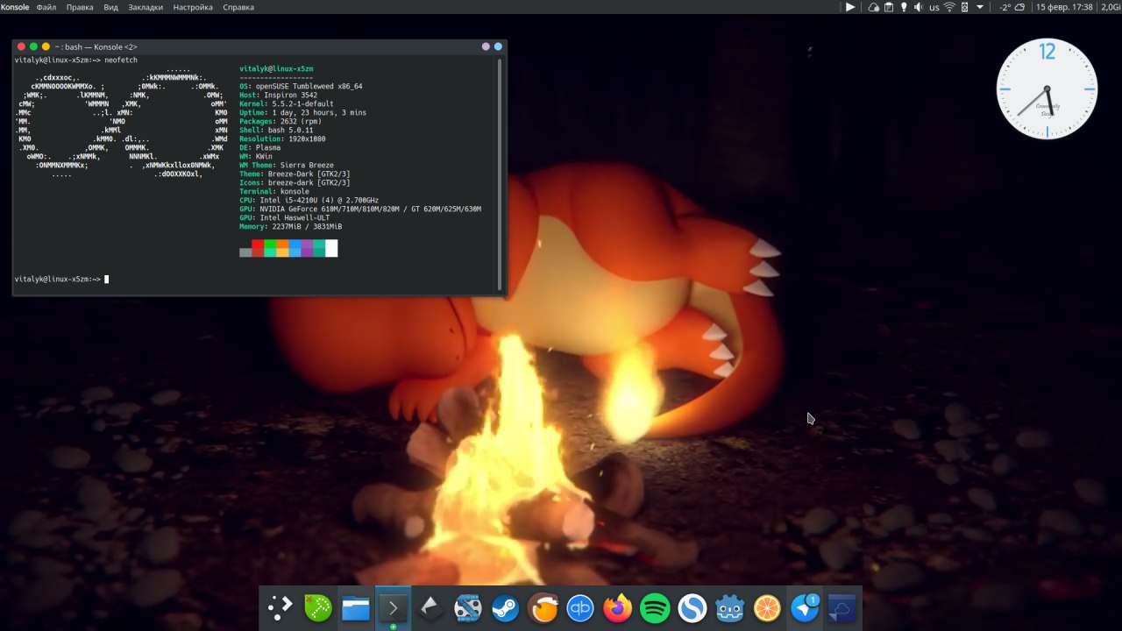This screenshot has width=1122, height=631.
Task: Switch the 'us' keyboard layout indicator
Action: [934, 7]
